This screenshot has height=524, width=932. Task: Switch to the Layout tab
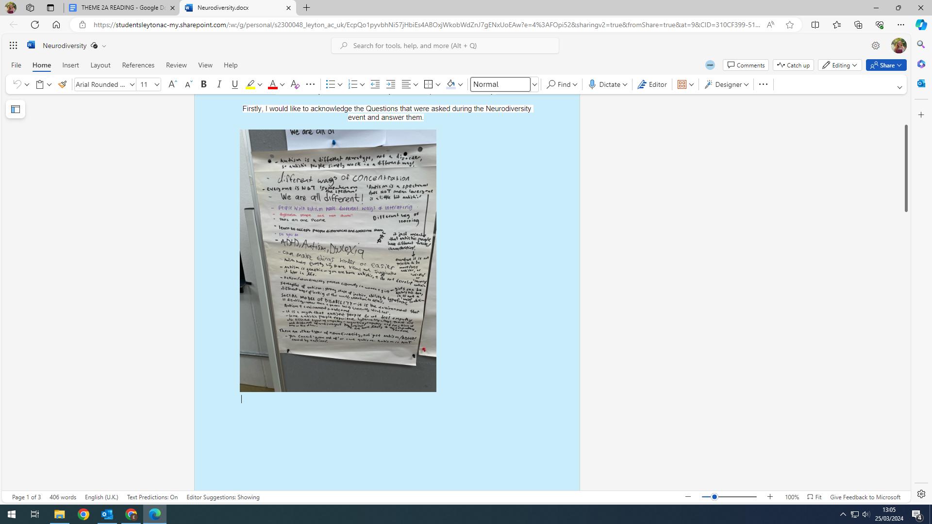click(x=100, y=65)
